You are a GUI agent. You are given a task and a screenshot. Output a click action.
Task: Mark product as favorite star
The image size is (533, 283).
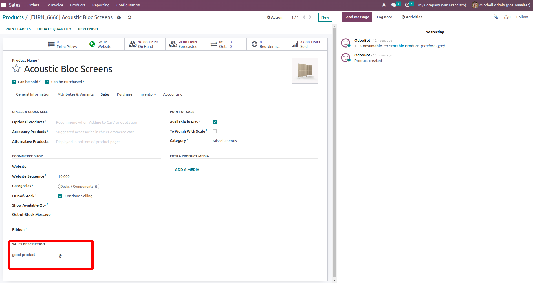pos(17,69)
